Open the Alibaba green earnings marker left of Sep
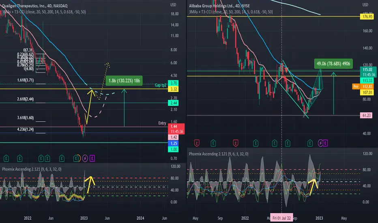This screenshot has width=378, height=223. (x=213, y=143)
